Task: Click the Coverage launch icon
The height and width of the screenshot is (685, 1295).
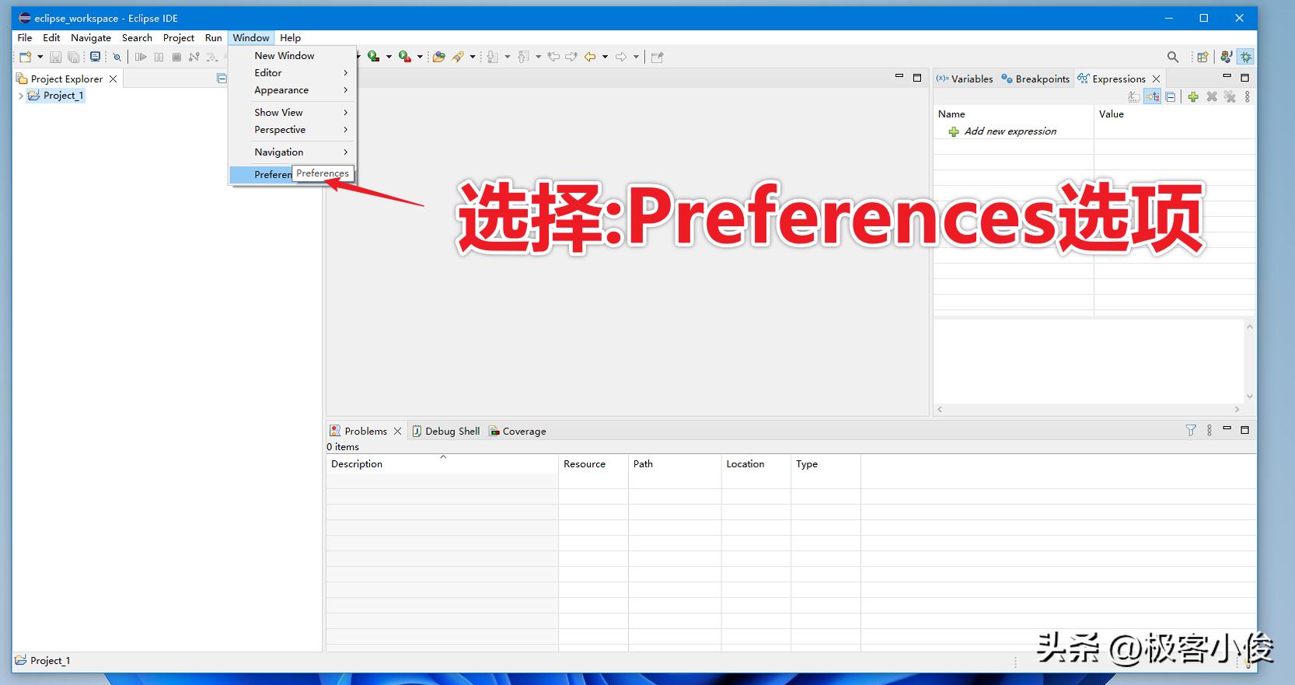Action: pyautogui.click(x=404, y=57)
